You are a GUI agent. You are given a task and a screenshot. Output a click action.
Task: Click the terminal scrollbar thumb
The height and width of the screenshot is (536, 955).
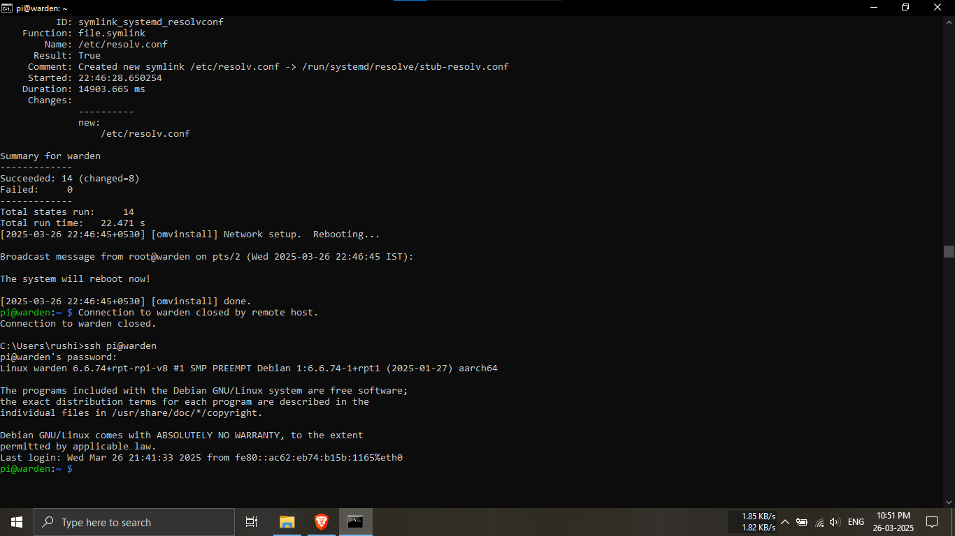pos(949,252)
